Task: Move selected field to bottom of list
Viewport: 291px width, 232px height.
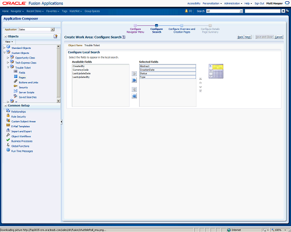Action: click(201, 91)
